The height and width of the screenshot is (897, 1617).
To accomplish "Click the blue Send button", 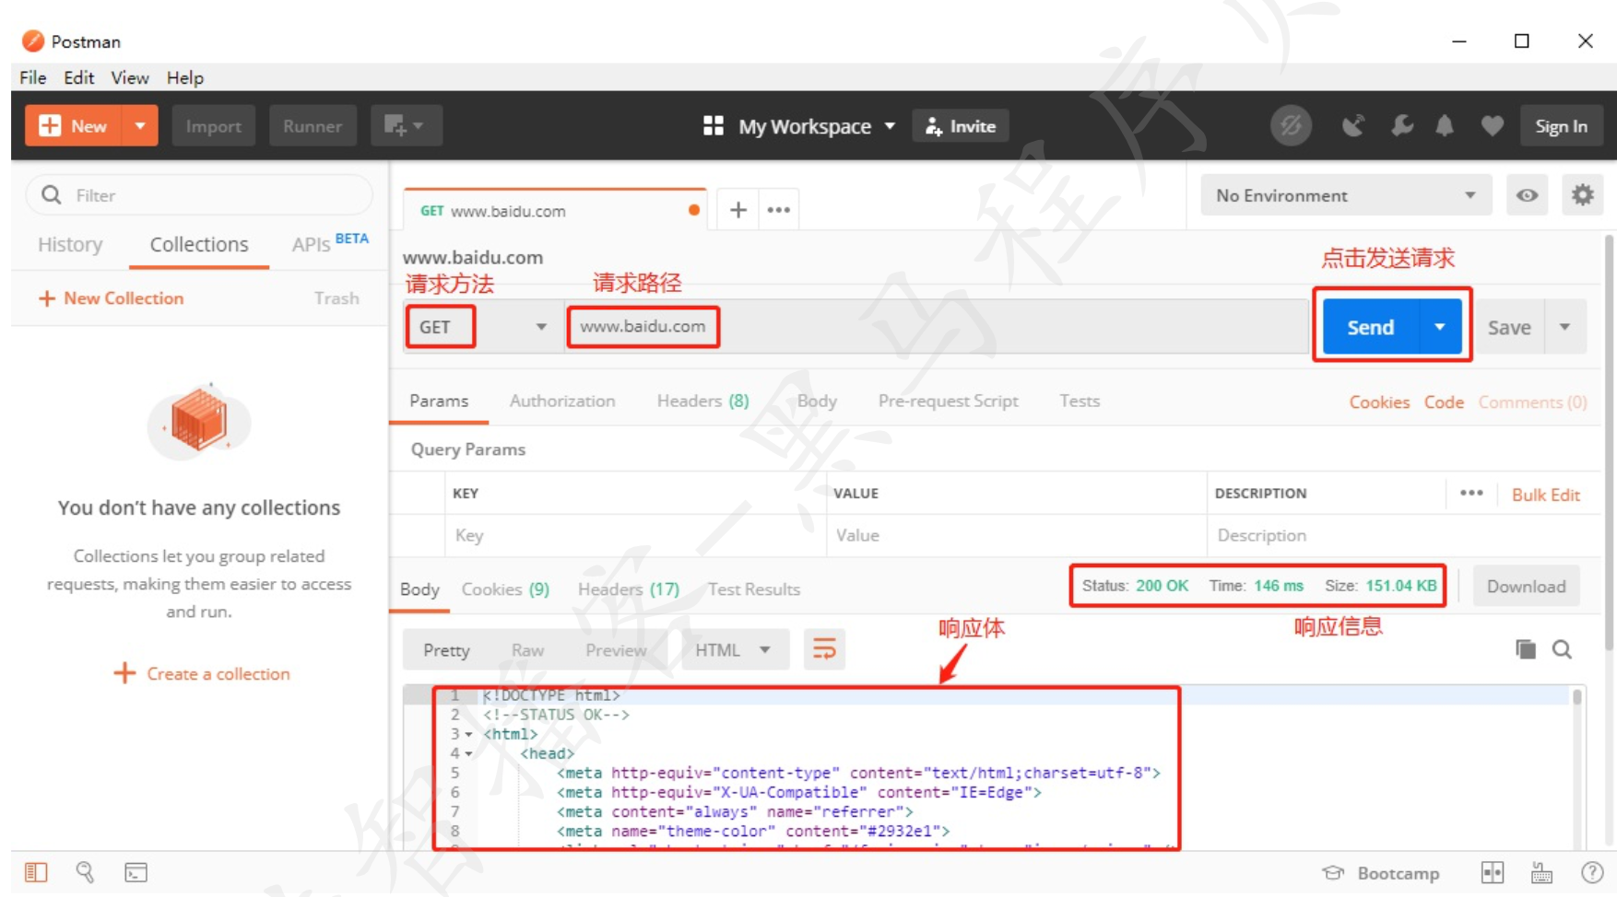I will coord(1371,327).
